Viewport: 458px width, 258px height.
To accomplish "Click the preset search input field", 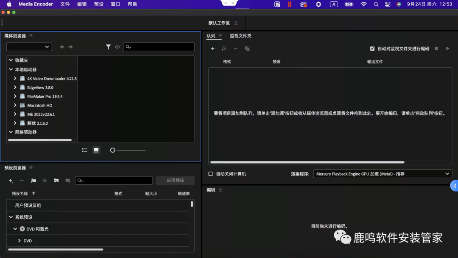I will pyautogui.click(x=114, y=180).
